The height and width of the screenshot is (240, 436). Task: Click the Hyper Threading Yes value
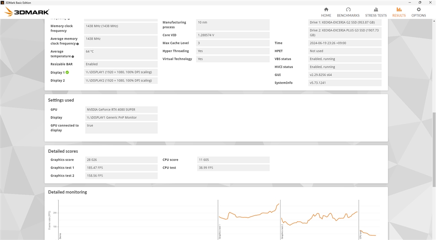(233, 51)
